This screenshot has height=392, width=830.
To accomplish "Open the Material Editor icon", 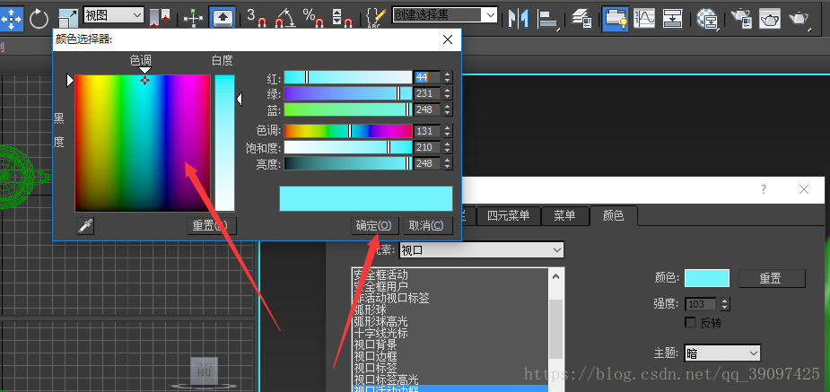I will click(706, 19).
